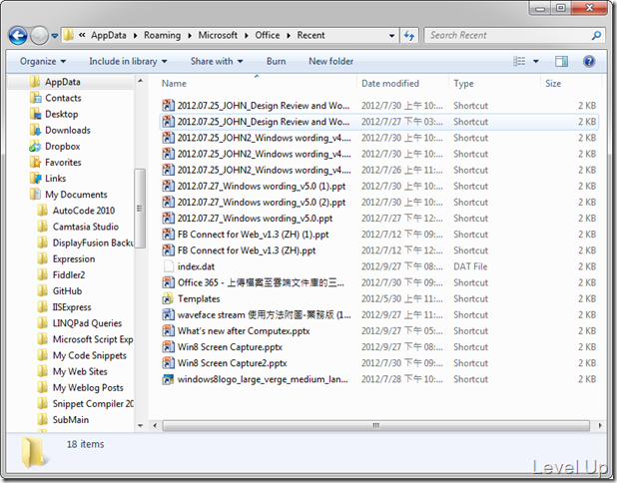This screenshot has width=617, height=483.
Task: Select 2012.07.27_Windows wording_v5.0 (2).ppt
Action: pyautogui.click(x=379, y=203)
